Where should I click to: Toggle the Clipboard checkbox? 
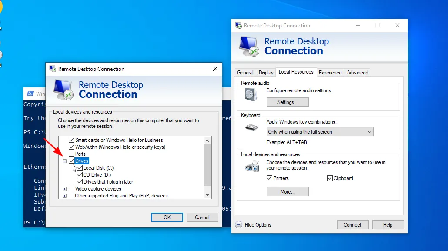point(330,178)
